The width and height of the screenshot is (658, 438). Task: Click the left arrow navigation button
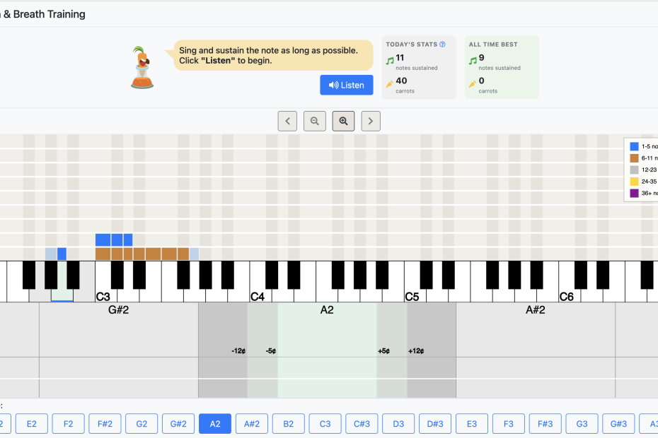point(287,121)
